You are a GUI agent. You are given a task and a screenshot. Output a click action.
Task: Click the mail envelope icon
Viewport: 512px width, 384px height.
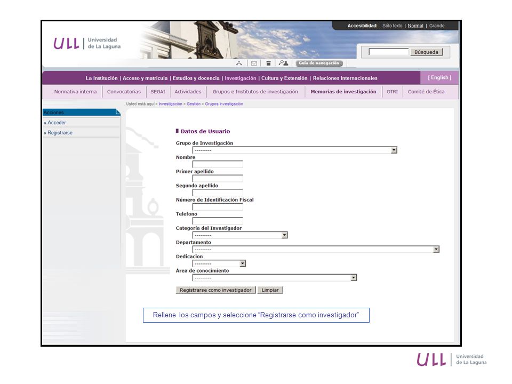tap(254, 63)
